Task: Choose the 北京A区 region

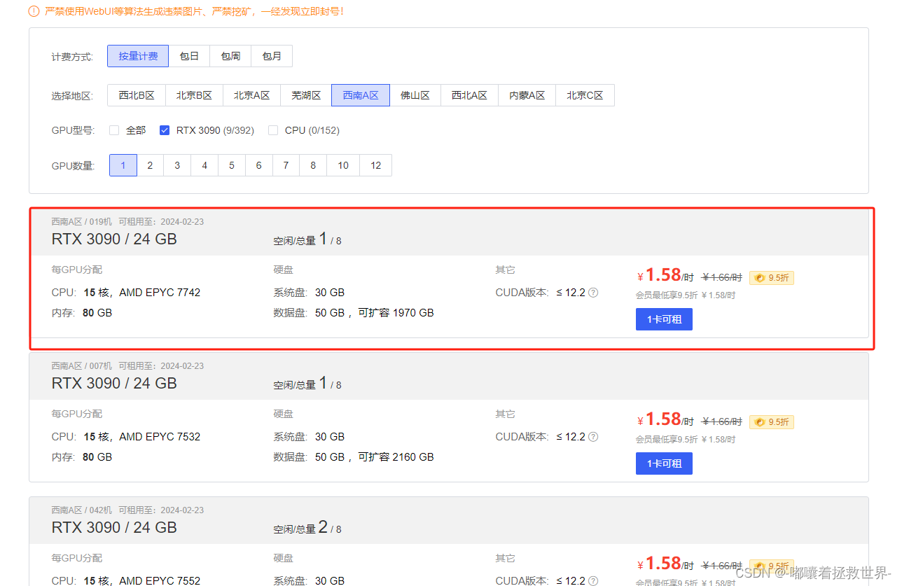Action: [251, 95]
